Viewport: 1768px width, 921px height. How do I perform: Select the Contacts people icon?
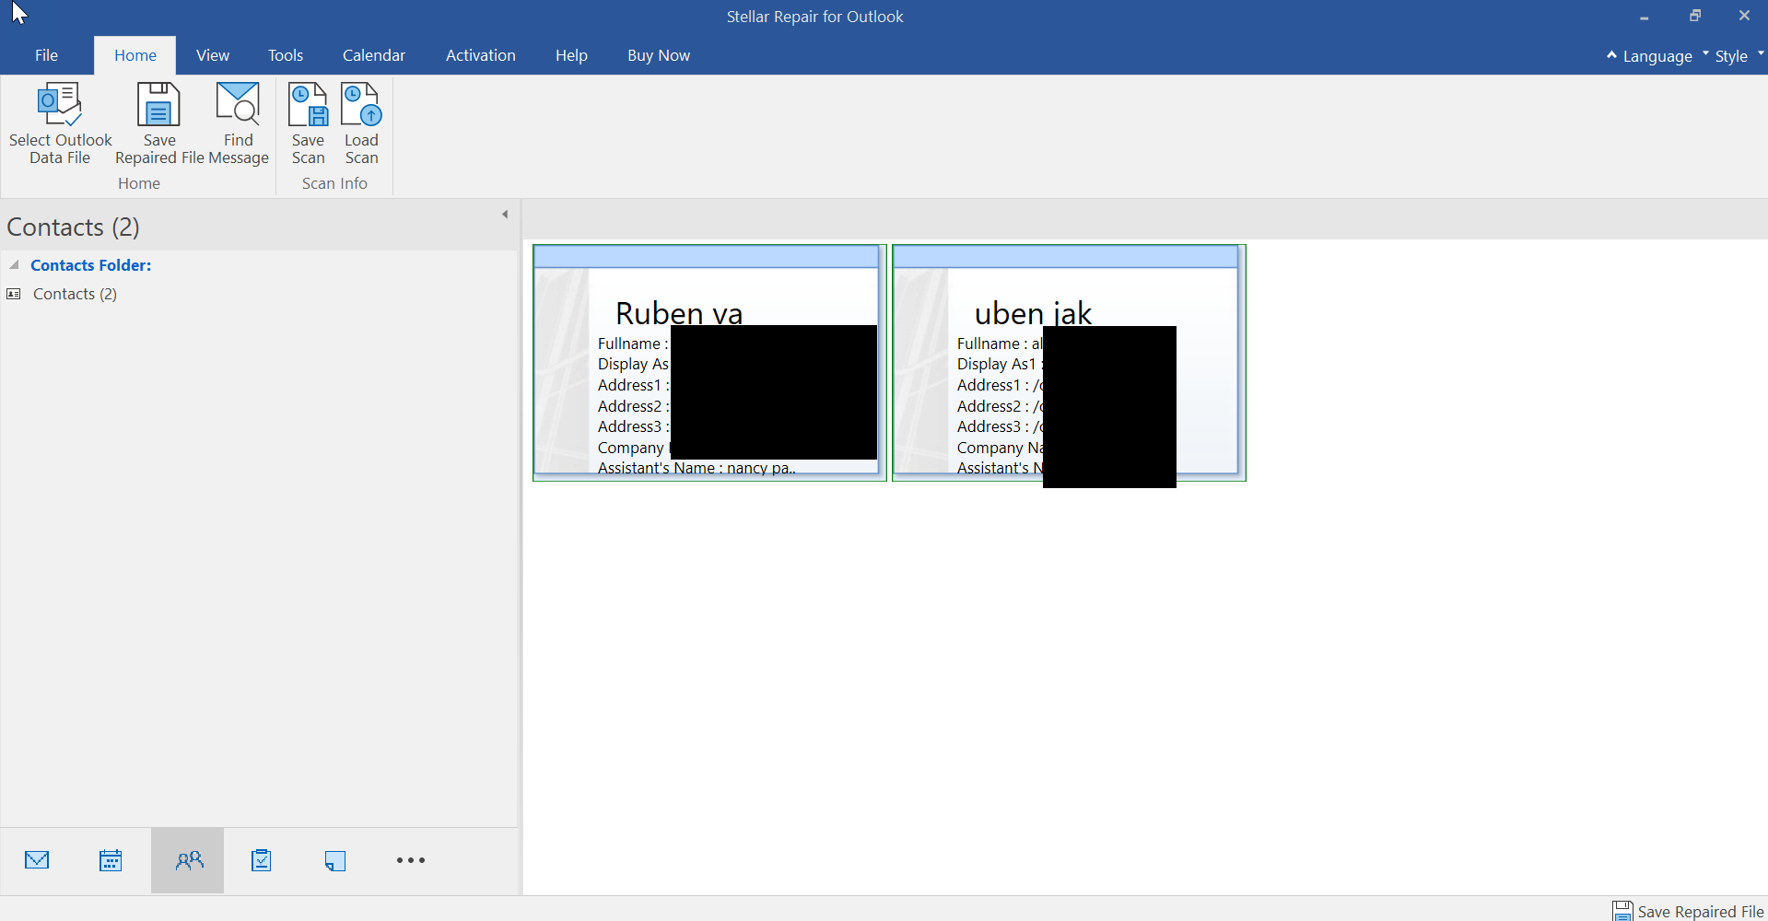tap(188, 860)
